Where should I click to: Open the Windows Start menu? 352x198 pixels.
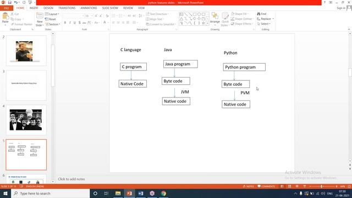pyautogui.click(x=5, y=193)
